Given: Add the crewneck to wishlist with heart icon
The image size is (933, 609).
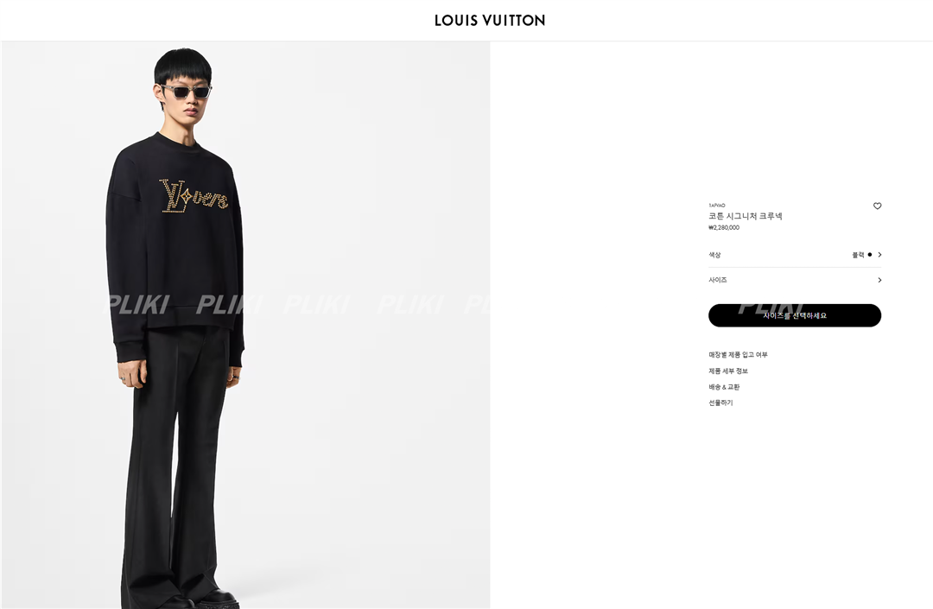Looking at the screenshot, I should [877, 206].
